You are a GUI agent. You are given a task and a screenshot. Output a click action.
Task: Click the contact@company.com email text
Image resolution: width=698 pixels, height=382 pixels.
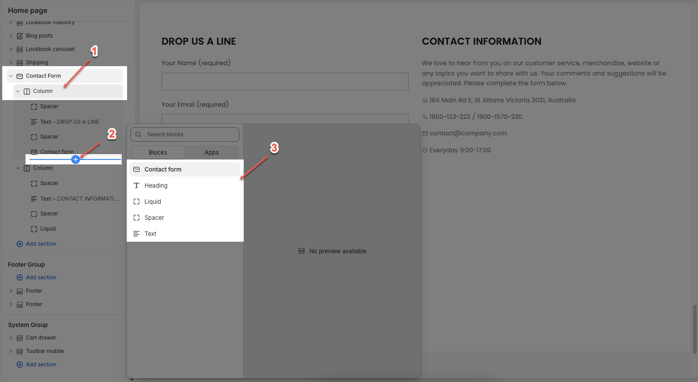pos(468,133)
